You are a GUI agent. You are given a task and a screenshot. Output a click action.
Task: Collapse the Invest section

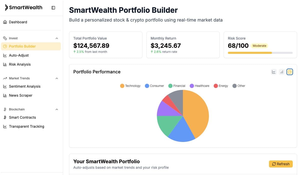point(57,38)
